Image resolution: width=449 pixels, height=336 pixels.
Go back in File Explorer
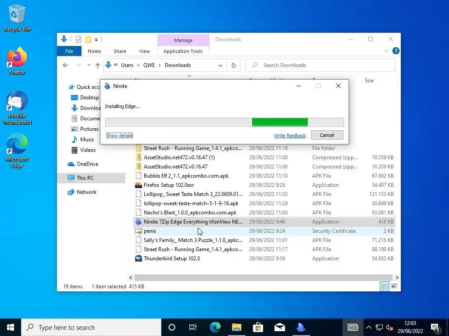click(x=65, y=66)
